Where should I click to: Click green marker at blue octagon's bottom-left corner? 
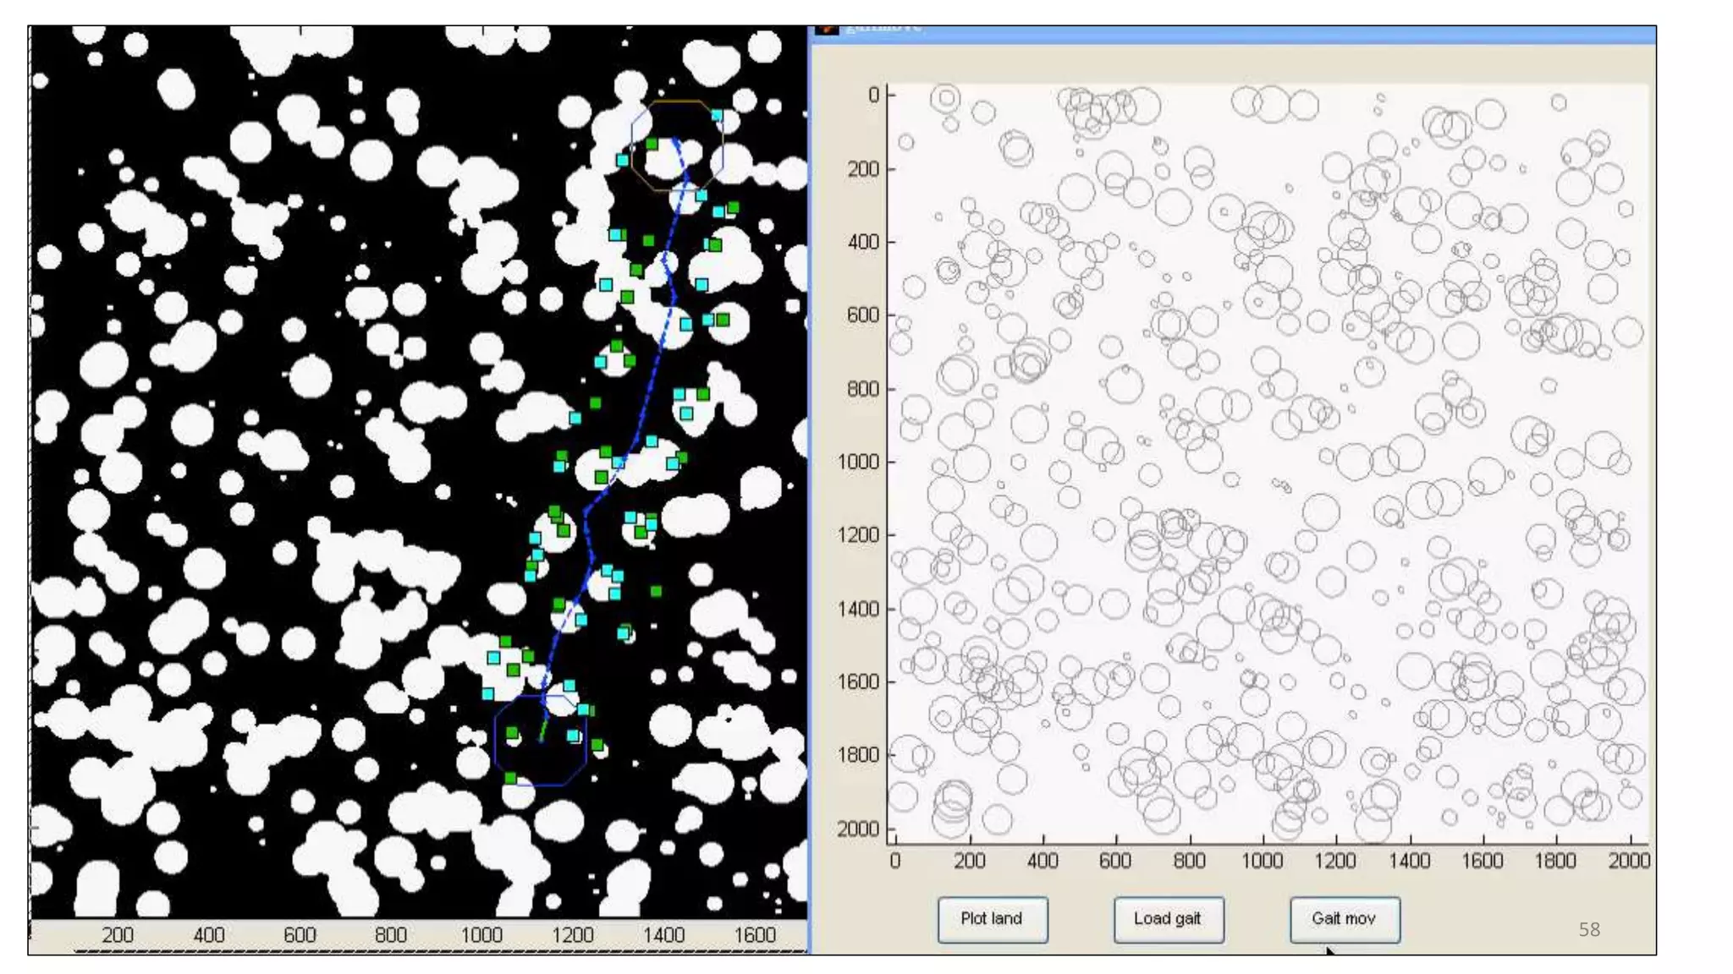pyautogui.click(x=510, y=778)
